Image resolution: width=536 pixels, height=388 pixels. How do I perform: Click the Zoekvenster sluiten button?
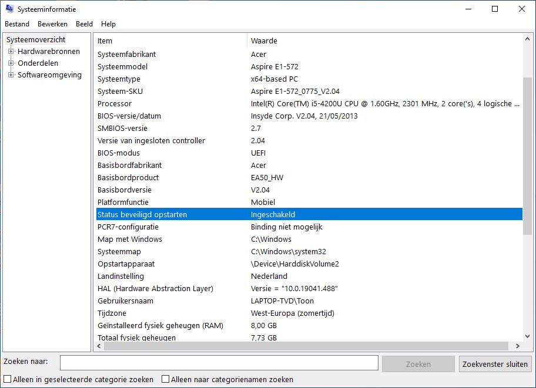coord(495,364)
